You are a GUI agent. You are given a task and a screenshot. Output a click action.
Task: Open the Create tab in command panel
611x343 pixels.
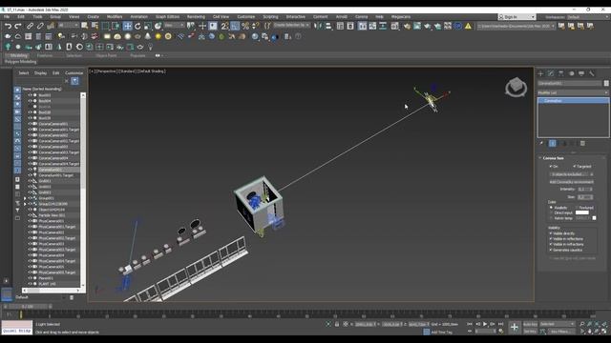541,73
